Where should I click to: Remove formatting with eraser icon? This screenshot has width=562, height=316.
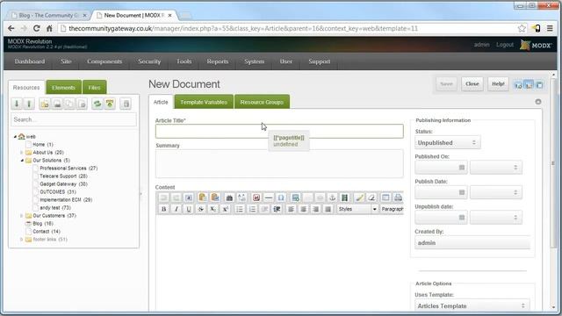tap(371, 197)
